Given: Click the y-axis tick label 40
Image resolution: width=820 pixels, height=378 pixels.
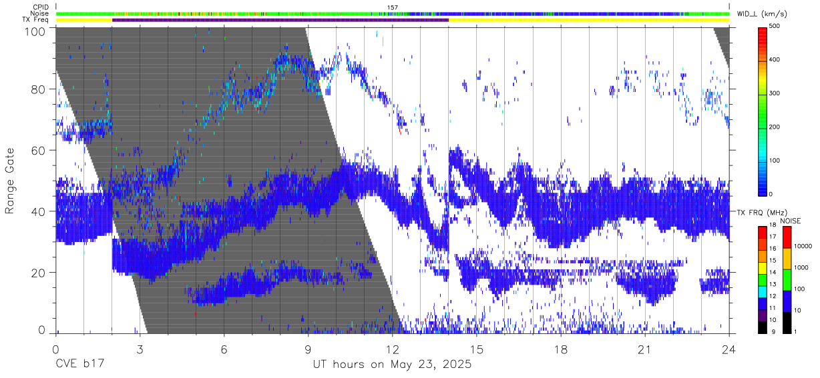Looking at the screenshot, I should (39, 211).
